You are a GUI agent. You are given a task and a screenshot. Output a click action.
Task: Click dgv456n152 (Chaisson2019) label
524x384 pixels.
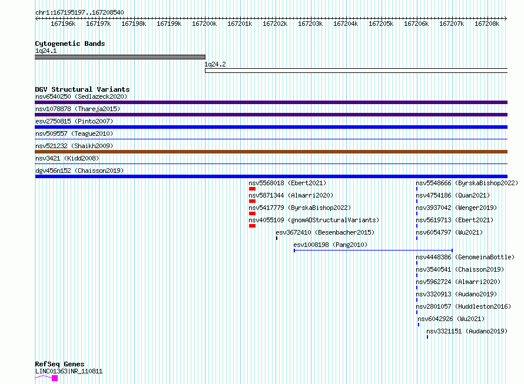(x=79, y=171)
